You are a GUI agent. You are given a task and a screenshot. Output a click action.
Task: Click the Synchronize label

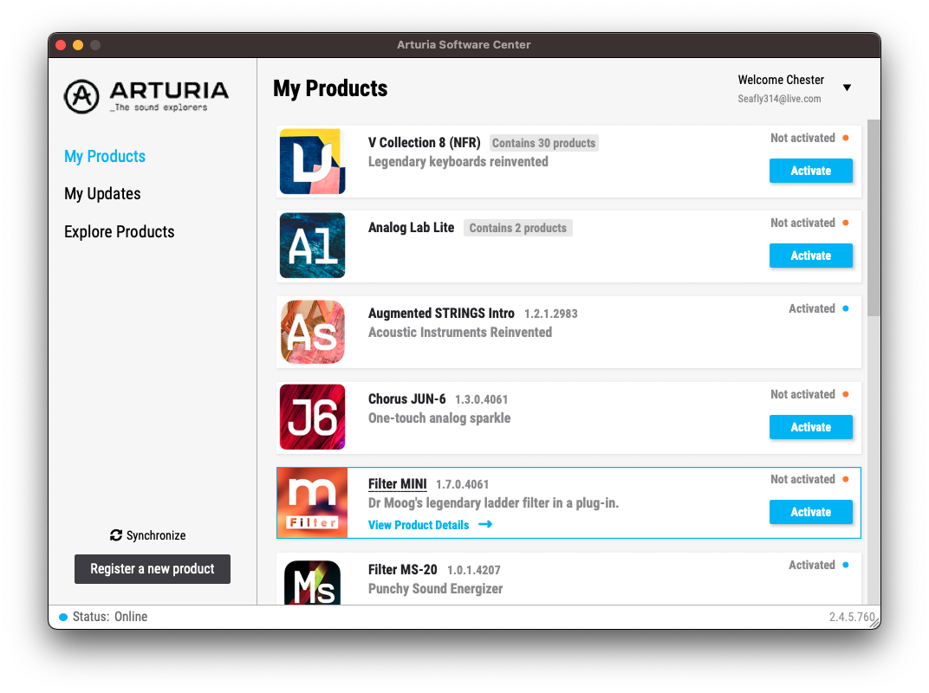point(156,535)
